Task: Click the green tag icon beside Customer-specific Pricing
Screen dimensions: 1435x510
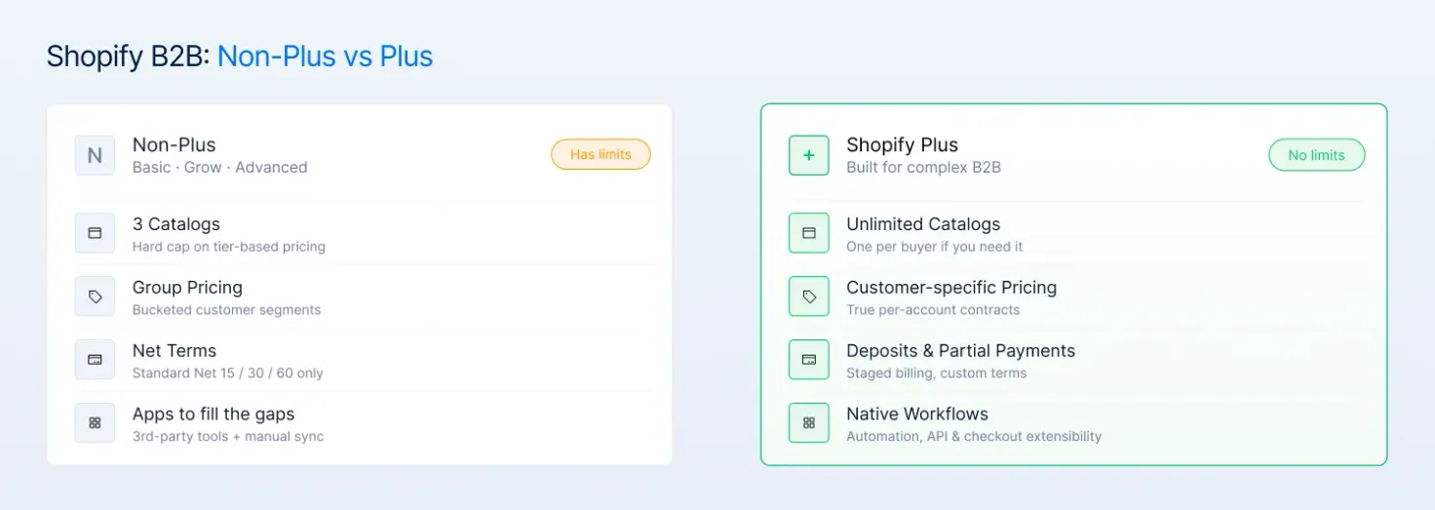Action: tap(808, 296)
